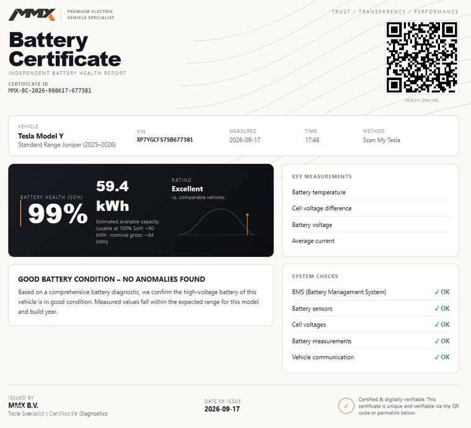Click 'GOOD BATTERY CONDITION – NO ANOMALIES FOUND' heading
471x428 pixels.
point(112,279)
